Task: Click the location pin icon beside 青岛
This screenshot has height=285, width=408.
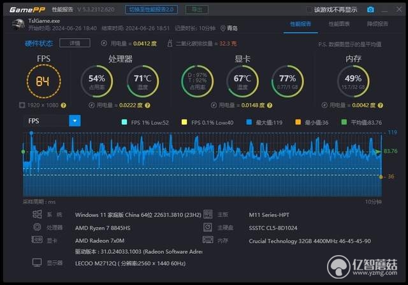Action: [x=222, y=28]
